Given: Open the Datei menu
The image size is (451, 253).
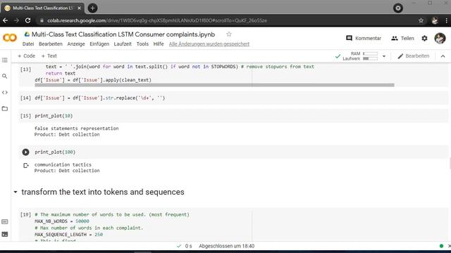Looking at the screenshot, I should pos(28,44).
